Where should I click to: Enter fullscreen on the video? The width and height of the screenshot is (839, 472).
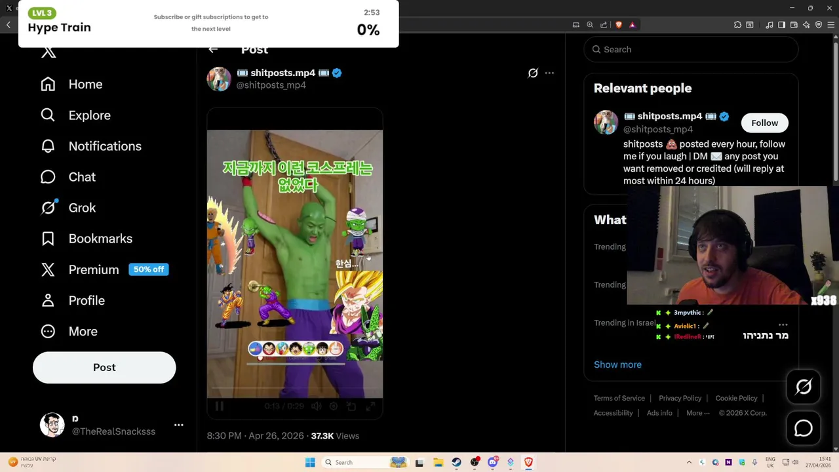[x=370, y=406]
